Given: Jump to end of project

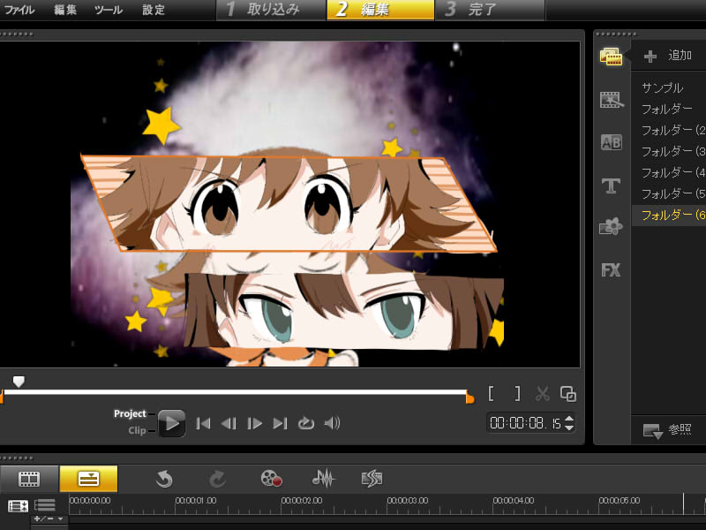Looking at the screenshot, I should (280, 423).
